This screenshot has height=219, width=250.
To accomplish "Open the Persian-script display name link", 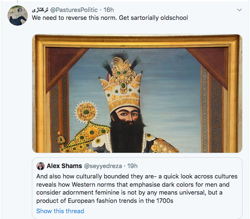I will click(x=40, y=9).
